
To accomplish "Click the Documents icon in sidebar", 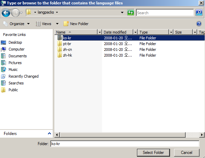I will click(3, 56).
